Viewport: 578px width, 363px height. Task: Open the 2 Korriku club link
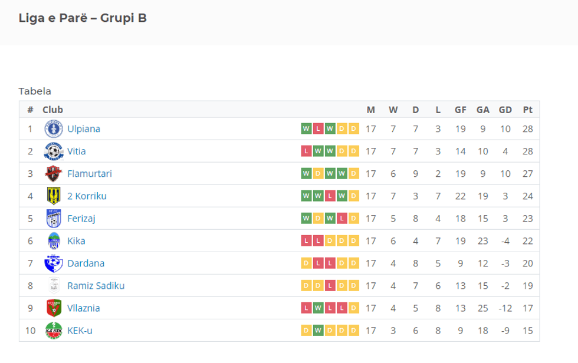coord(87,196)
